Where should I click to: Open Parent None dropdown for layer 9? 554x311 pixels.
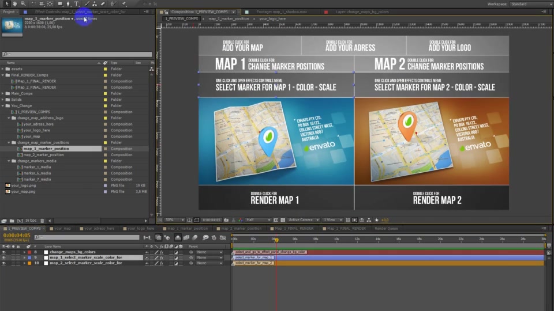[x=209, y=258]
